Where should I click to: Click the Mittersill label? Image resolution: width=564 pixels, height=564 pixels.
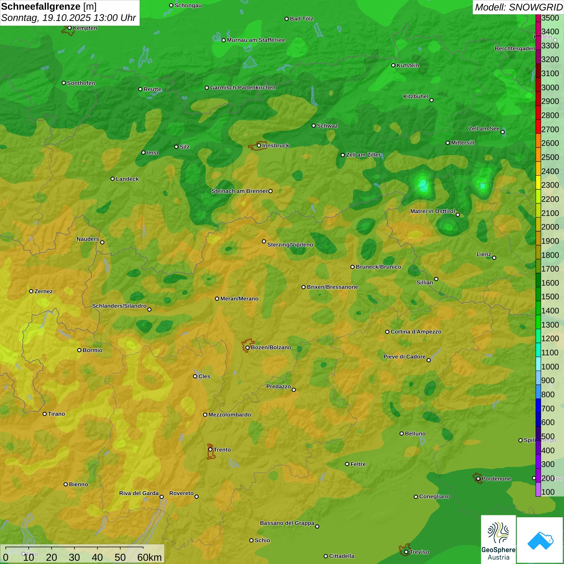(462, 143)
